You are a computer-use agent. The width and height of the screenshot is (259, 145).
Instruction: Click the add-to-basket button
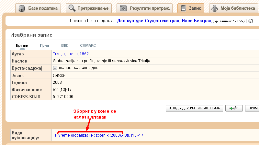pyautogui.click(x=234, y=108)
